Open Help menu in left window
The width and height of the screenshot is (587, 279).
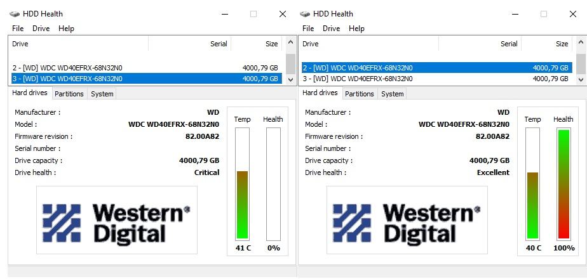(66, 29)
